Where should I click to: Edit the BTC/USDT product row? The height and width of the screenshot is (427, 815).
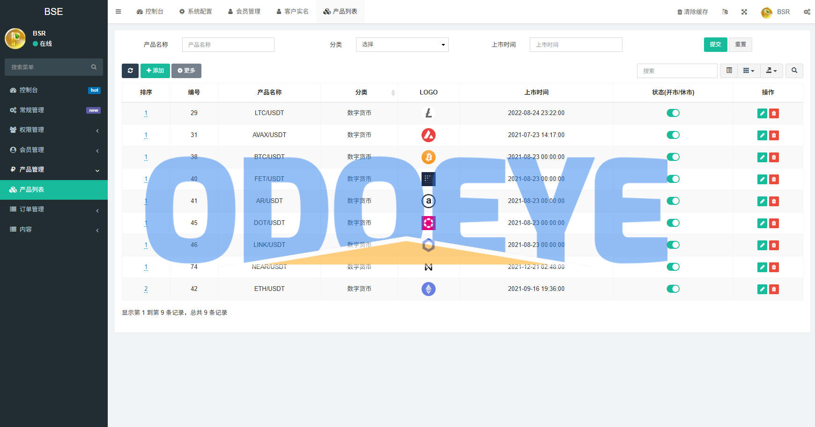762,157
